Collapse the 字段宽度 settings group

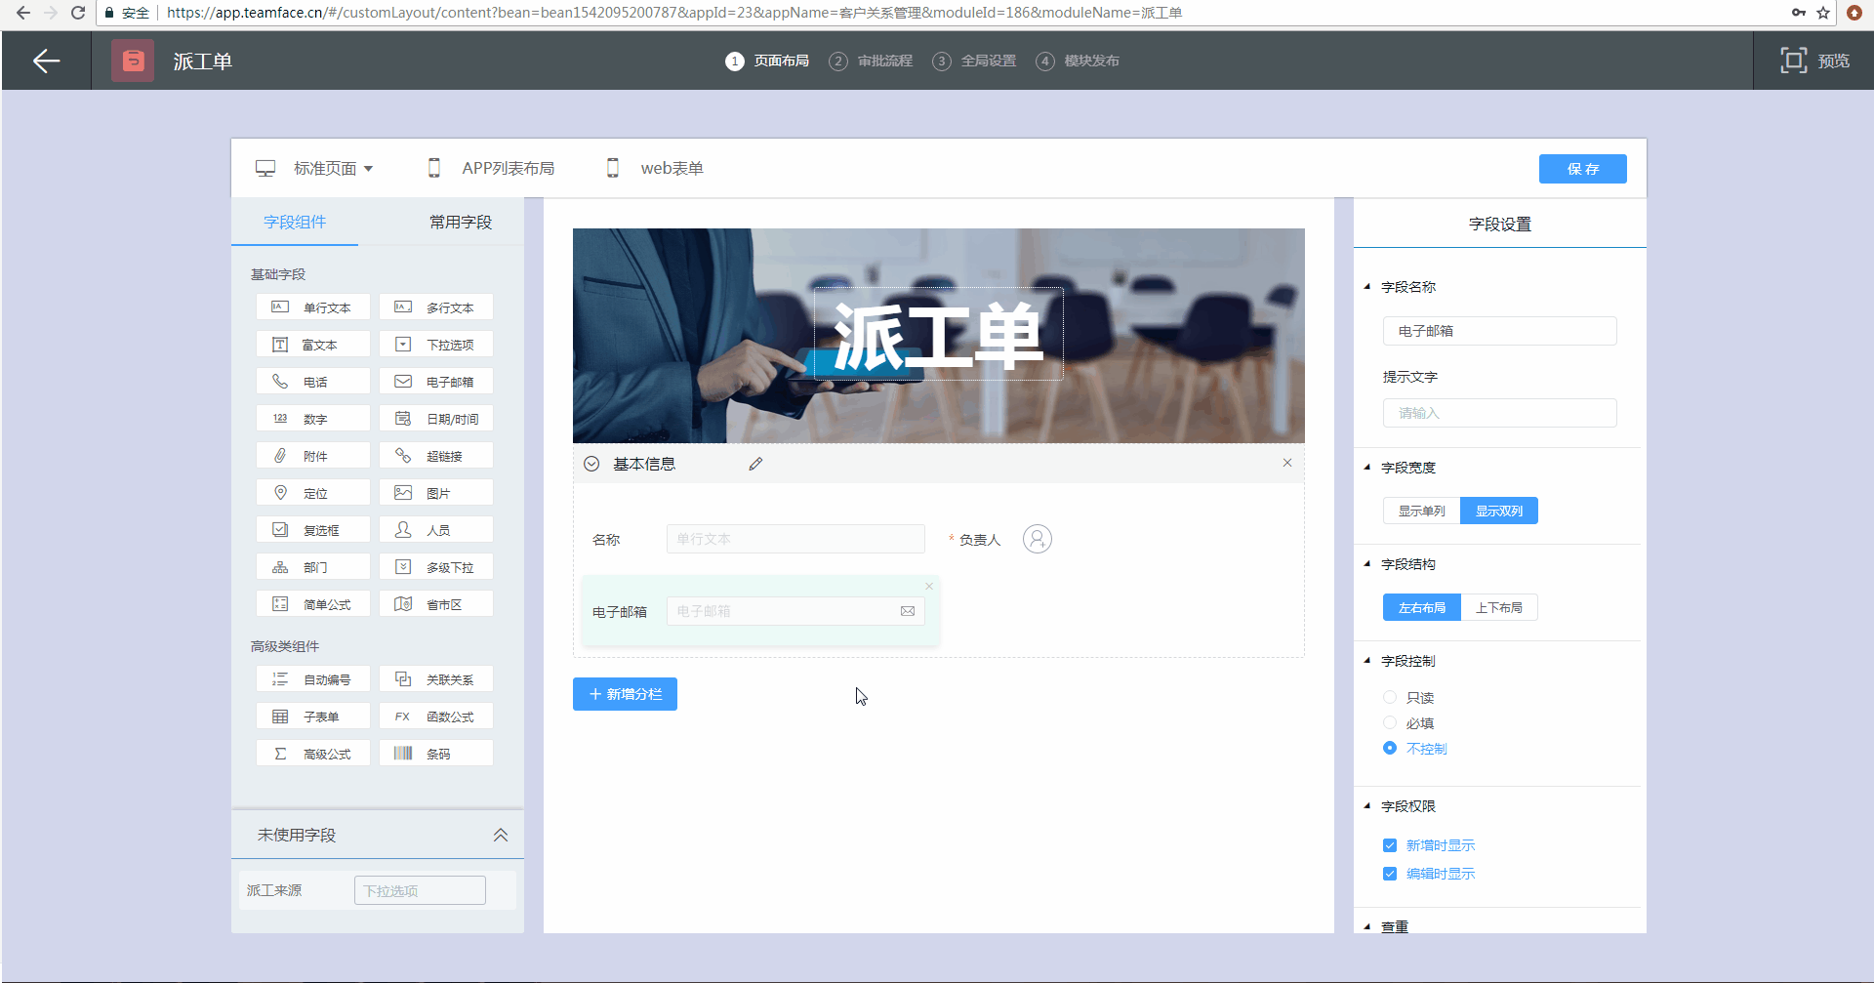click(x=1367, y=468)
